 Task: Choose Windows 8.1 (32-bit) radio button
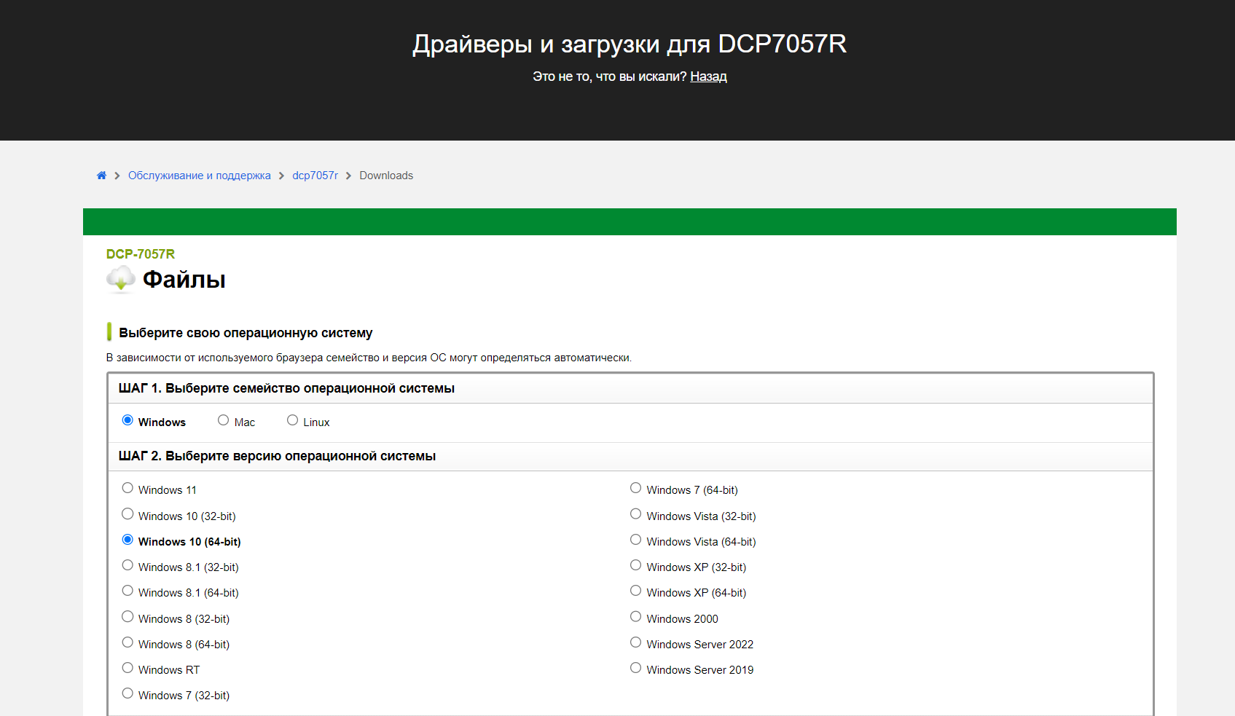click(128, 565)
